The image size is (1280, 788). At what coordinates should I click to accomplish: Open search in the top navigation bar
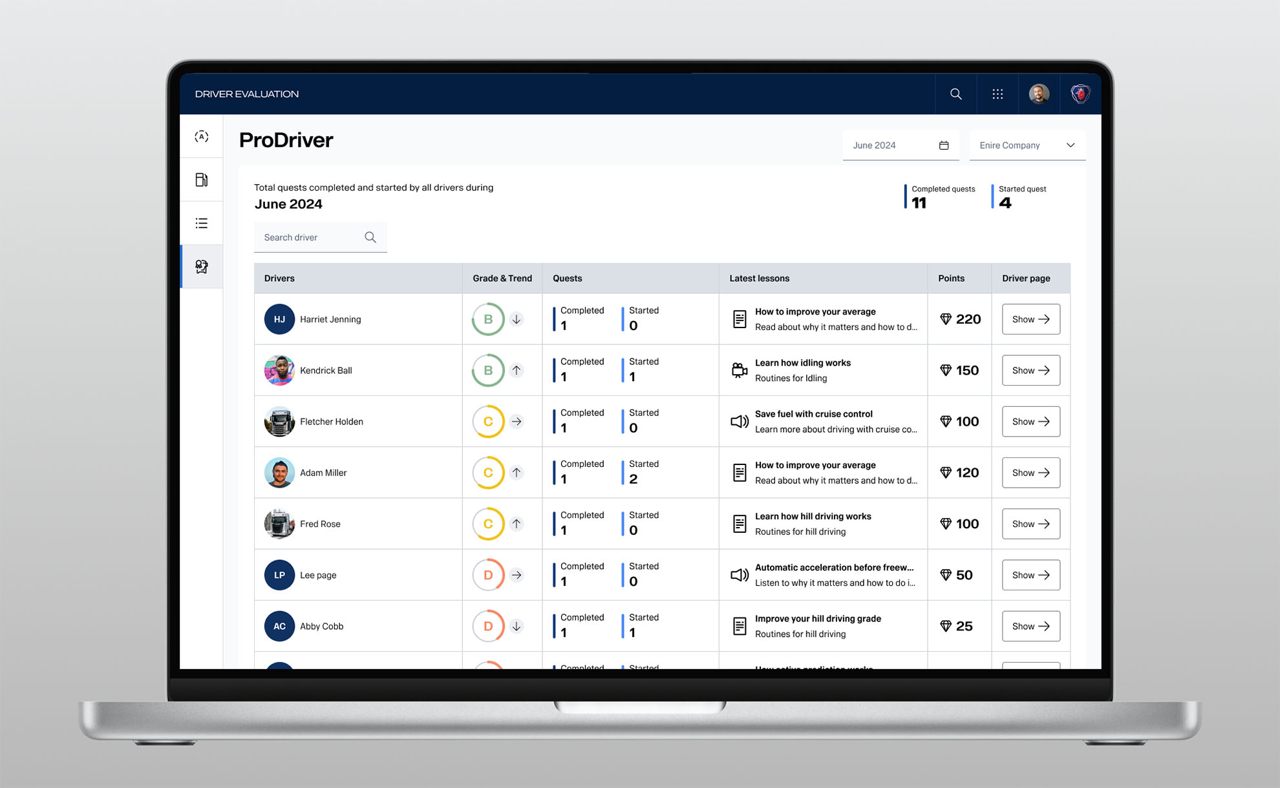(x=955, y=94)
